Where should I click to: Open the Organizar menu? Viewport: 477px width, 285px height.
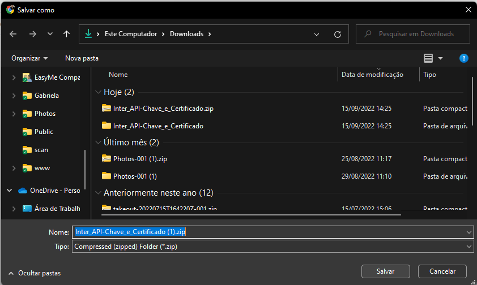tap(29, 58)
